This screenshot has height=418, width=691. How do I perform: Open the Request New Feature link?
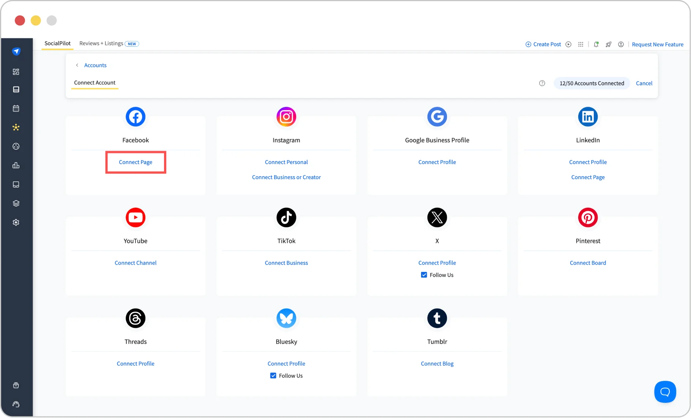pyautogui.click(x=657, y=44)
